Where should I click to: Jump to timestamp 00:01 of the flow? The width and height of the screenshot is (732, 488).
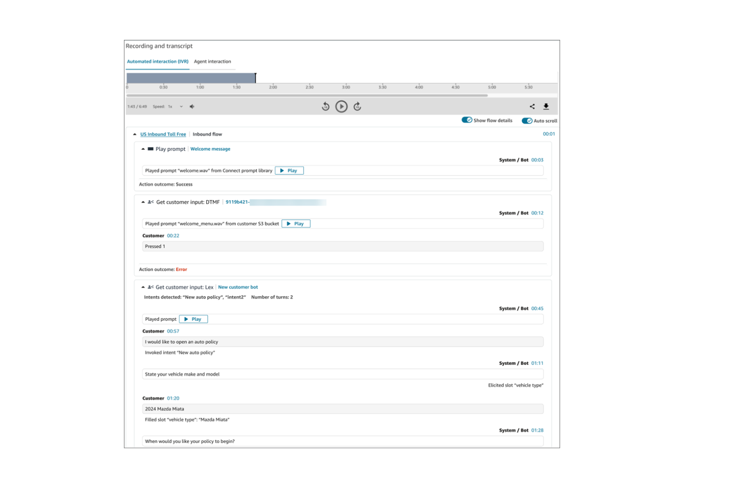[549, 134]
